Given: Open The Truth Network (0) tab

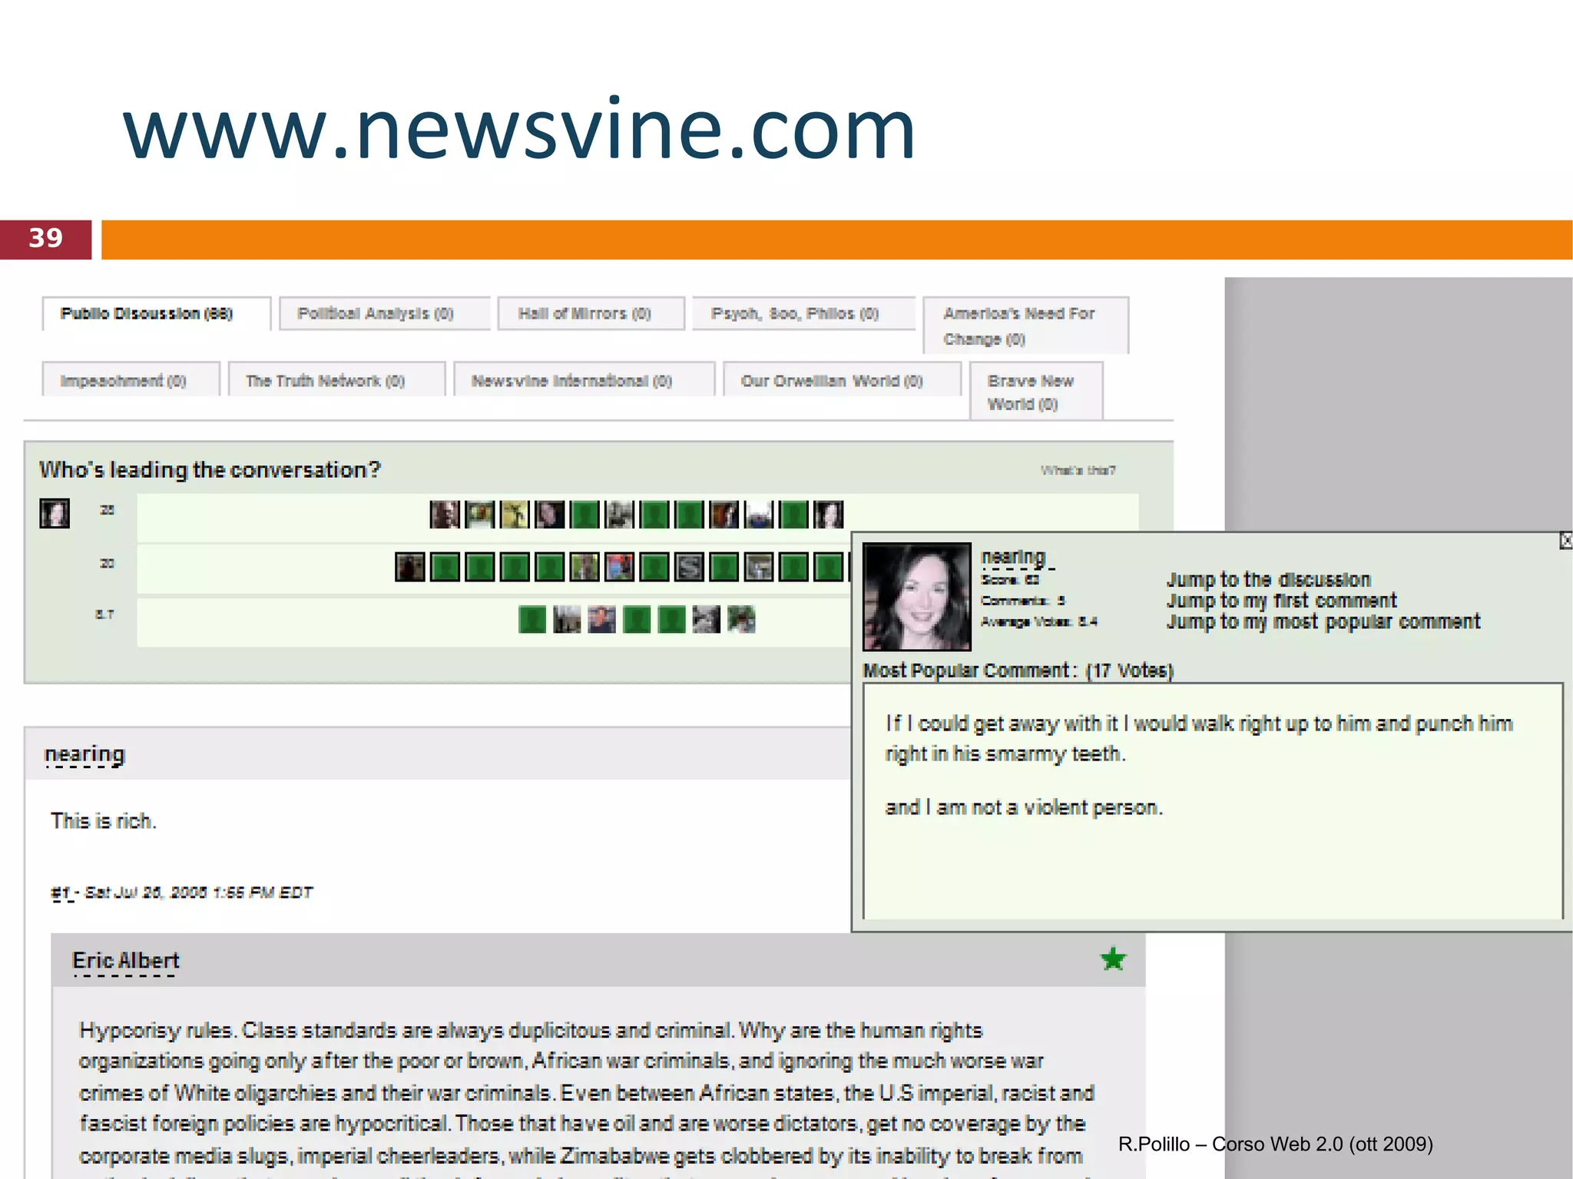Looking at the screenshot, I should 336,380.
